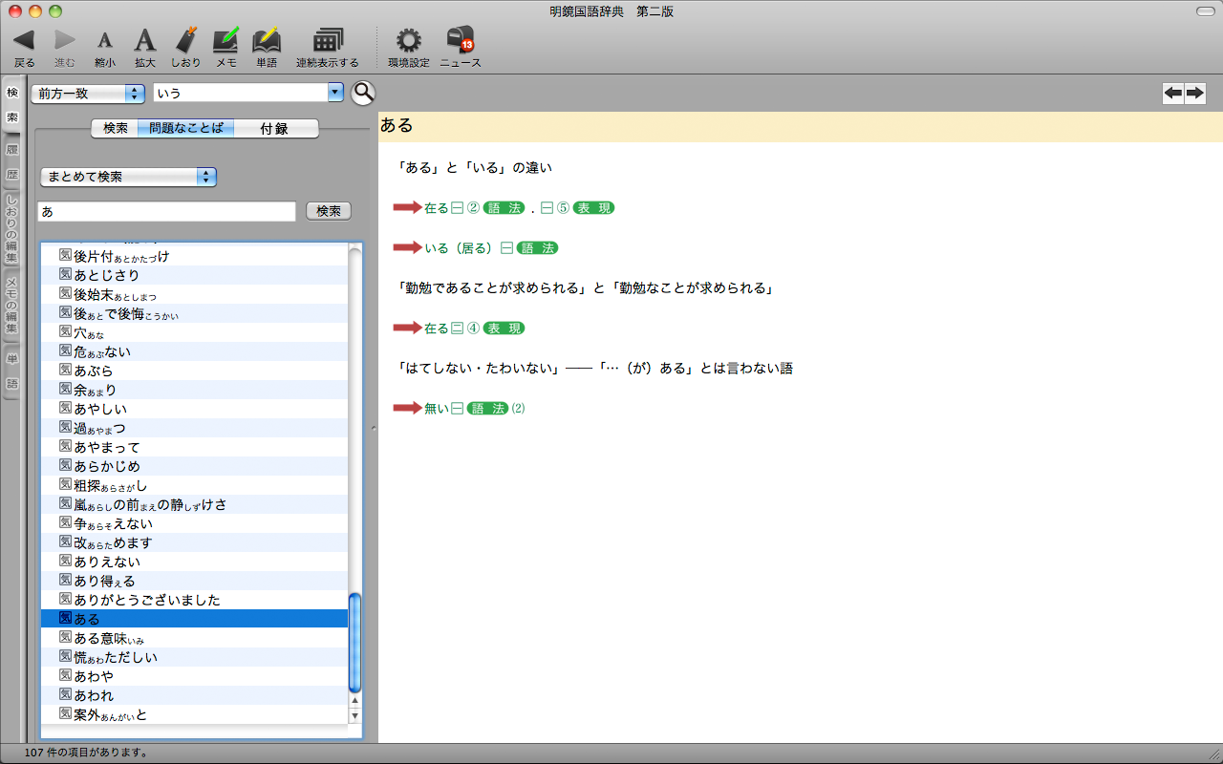Click the results list scrollbar down arrow
This screenshot has width=1223, height=764.
355,715
